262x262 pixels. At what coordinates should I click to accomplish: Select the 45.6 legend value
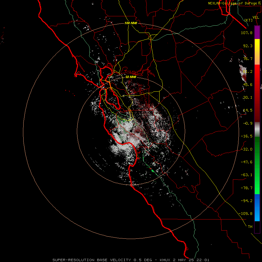(248, 84)
